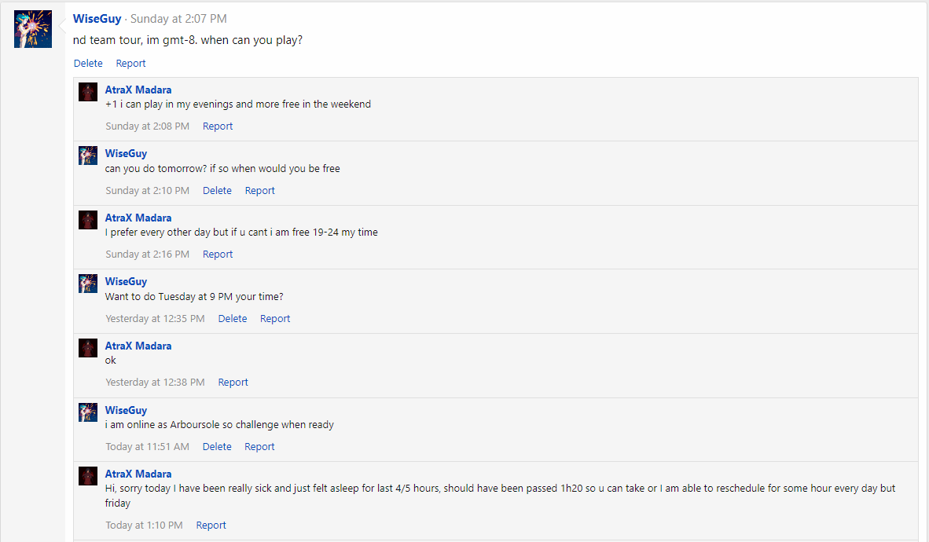929x542 pixels.
Task: Open AtraX Madara username on 'ok' comment
Action: click(x=138, y=346)
